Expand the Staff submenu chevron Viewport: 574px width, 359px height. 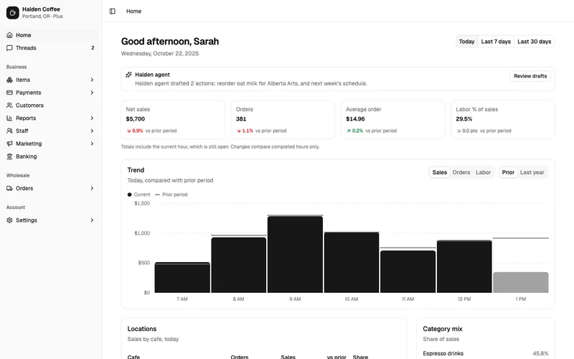tap(92, 131)
